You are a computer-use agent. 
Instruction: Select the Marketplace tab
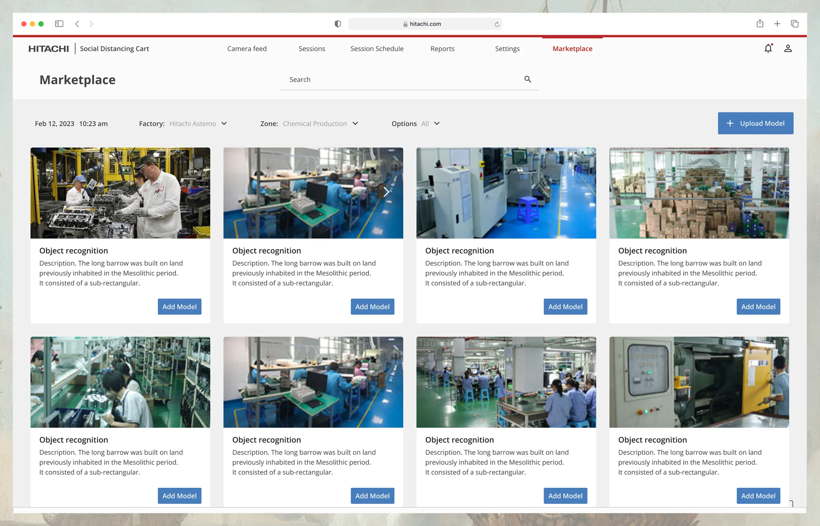(573, 49)
